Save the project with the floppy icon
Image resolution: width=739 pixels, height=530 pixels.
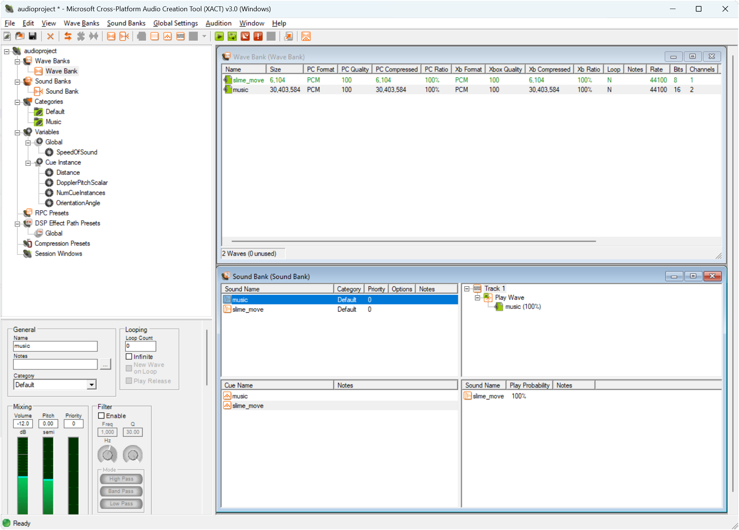click(33, 36)
